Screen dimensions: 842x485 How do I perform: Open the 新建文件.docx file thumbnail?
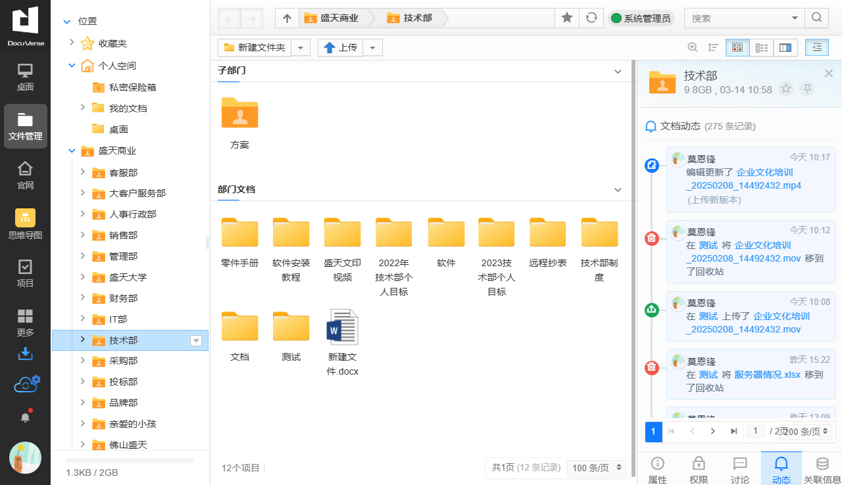(343, 327)
